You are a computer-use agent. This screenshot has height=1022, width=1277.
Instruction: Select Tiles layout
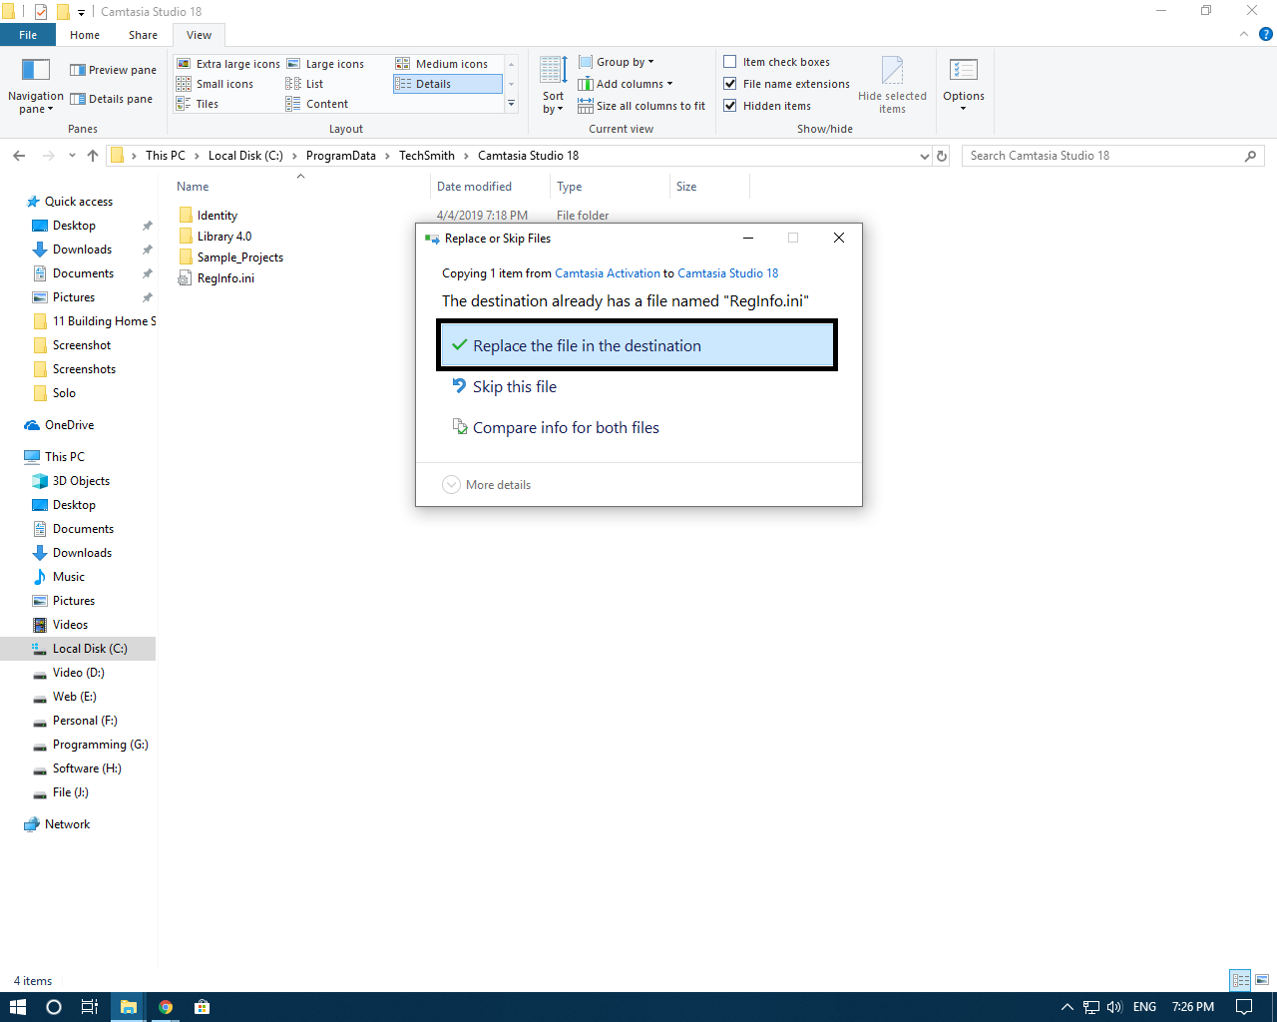coord(198,104)
